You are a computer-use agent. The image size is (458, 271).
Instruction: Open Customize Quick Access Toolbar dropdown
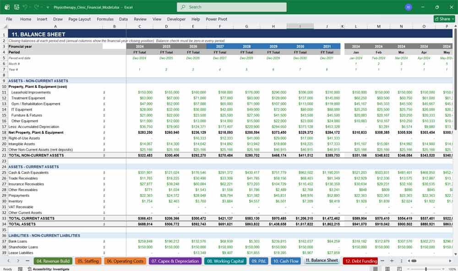click(x=48, y=7)
